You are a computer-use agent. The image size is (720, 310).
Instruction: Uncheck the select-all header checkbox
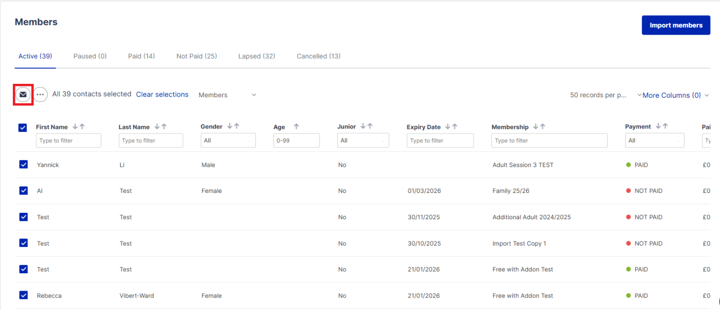tap(23, 127)
